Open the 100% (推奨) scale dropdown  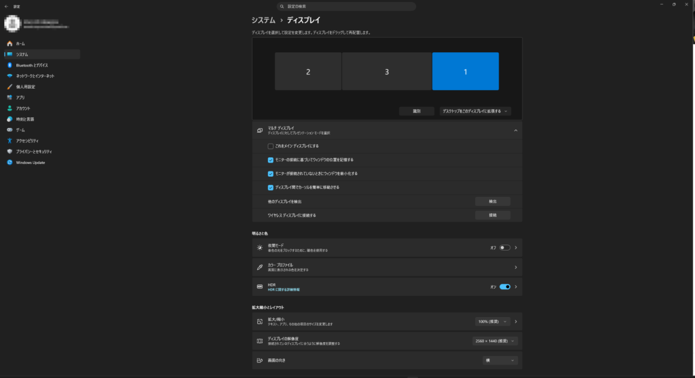click(493, 322)
